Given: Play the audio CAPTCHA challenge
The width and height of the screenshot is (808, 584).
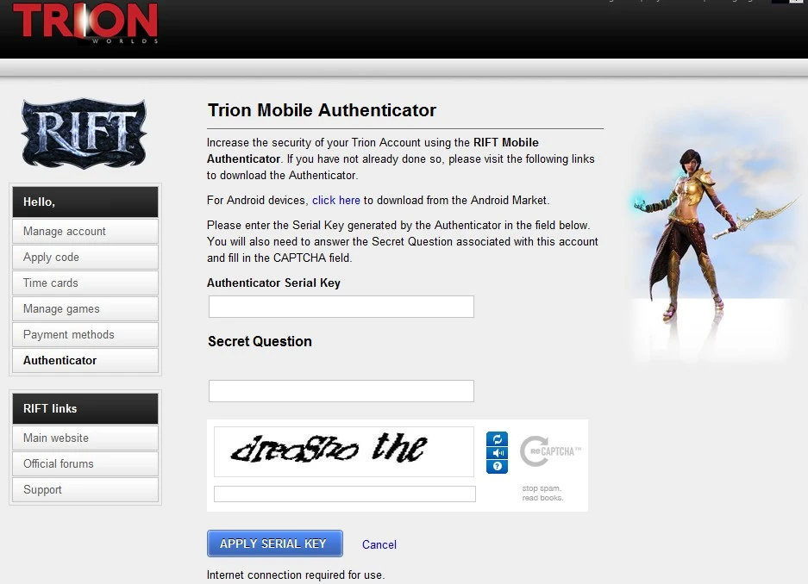Looking at the screenshot, I should click(497, 453).
